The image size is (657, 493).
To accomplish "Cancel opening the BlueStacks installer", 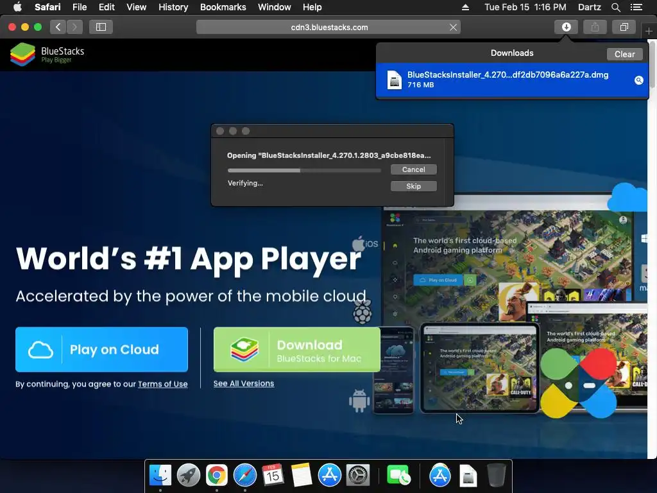I will (414, 169).
